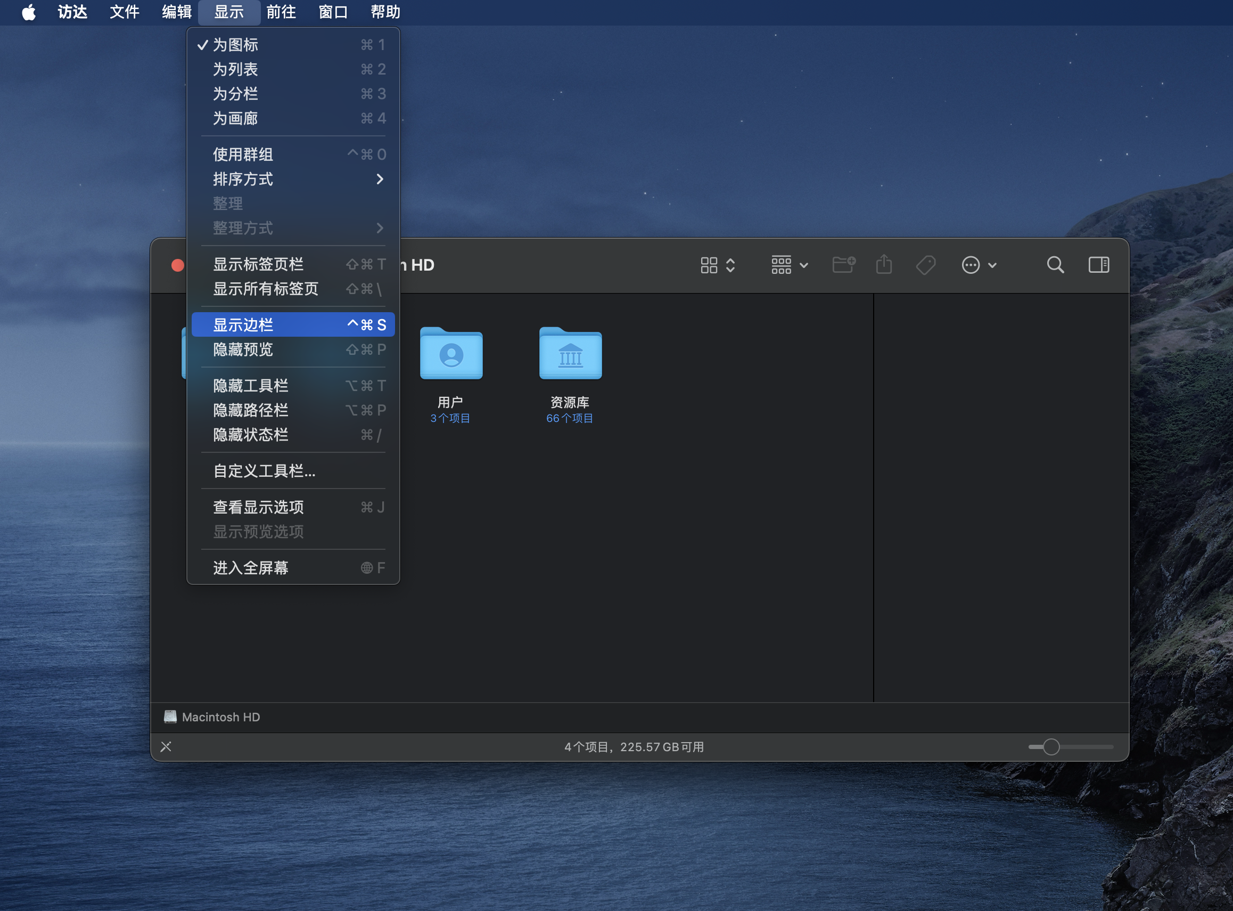Open the grouping options dropdown in toolbar
The width and height of the screenshot is (1233, 911).
point(789,265)
